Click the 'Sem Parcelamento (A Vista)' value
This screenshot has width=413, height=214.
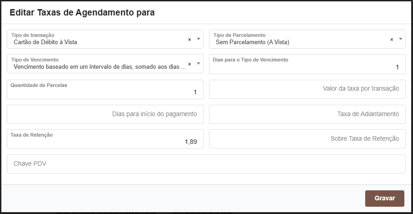(252, 42)
